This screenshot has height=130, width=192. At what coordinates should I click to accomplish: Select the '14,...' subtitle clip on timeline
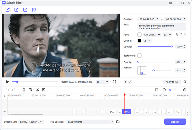coord(112,111)
